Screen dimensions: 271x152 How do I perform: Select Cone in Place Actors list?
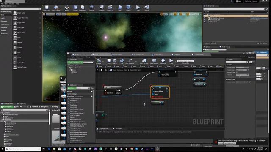click(27, 52)
